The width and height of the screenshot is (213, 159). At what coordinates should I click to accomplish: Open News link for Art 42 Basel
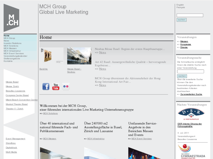tap(103, 69)
